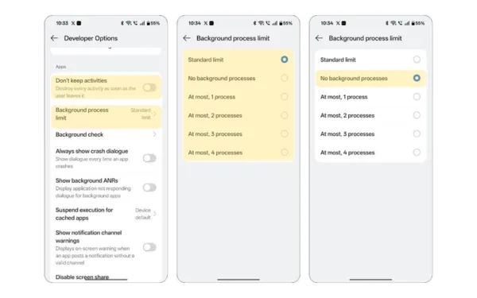Tap signal strength icon on right phone
This screenshot has height=298, width=477.
point(407,23)
